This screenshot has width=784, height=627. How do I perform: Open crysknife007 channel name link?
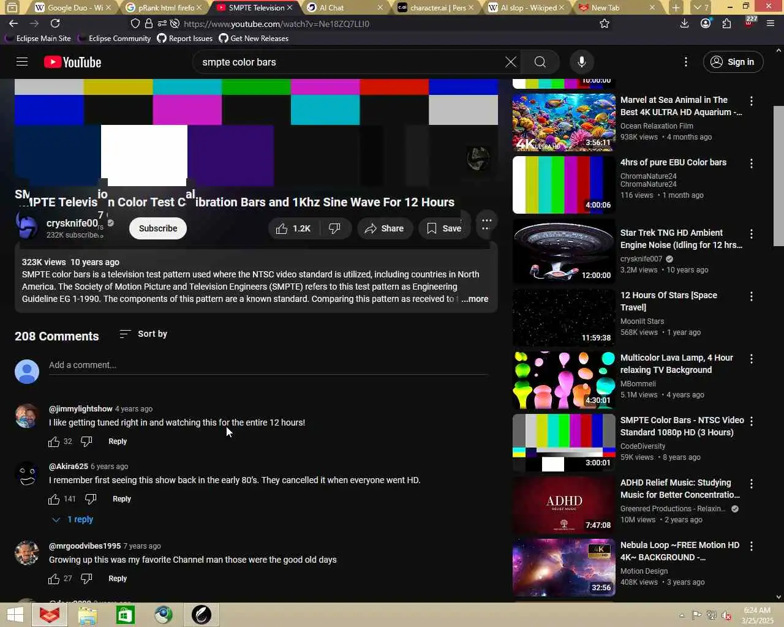[x=72, y=223]
